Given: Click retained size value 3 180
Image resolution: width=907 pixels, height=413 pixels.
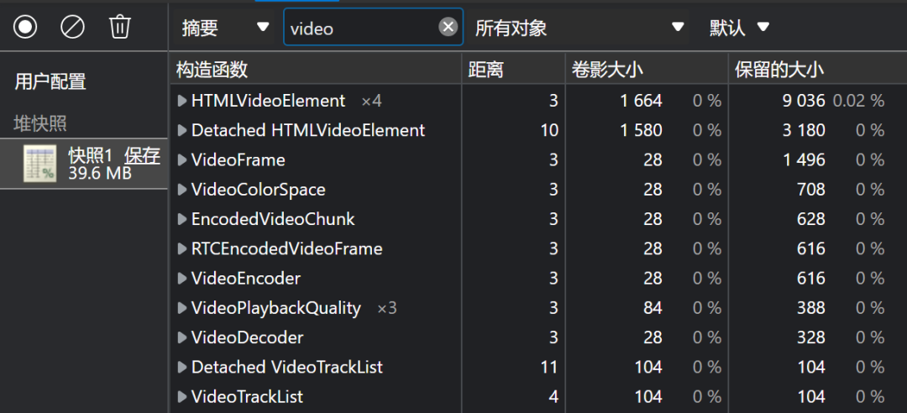Looking at the screenshot, I should [804, 131].
